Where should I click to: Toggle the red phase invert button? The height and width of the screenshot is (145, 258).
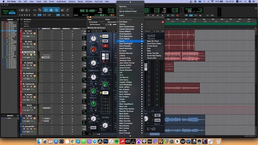105,46
